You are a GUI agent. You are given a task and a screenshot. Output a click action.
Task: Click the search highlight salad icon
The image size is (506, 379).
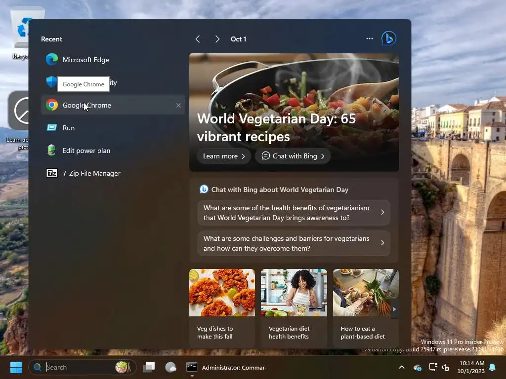[123, 367]
